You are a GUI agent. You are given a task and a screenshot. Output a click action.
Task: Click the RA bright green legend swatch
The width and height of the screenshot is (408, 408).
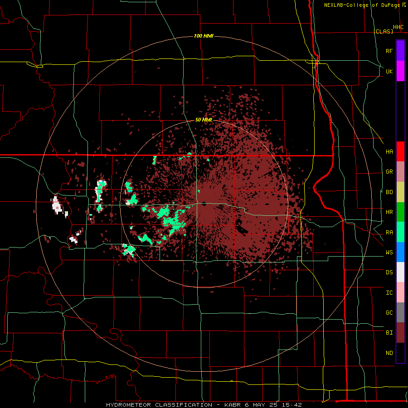point(400,232)
